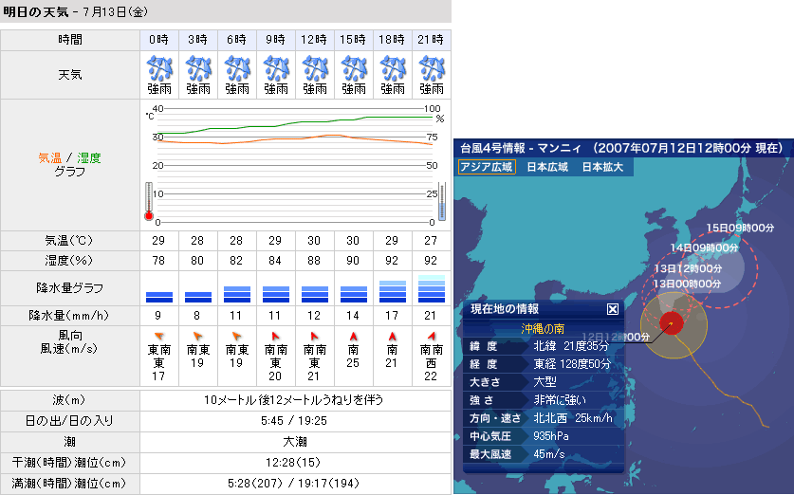Click the wind direction arrow for 21時
The width and height of the screenshot is (794, 495).
[x=432, y=336]
